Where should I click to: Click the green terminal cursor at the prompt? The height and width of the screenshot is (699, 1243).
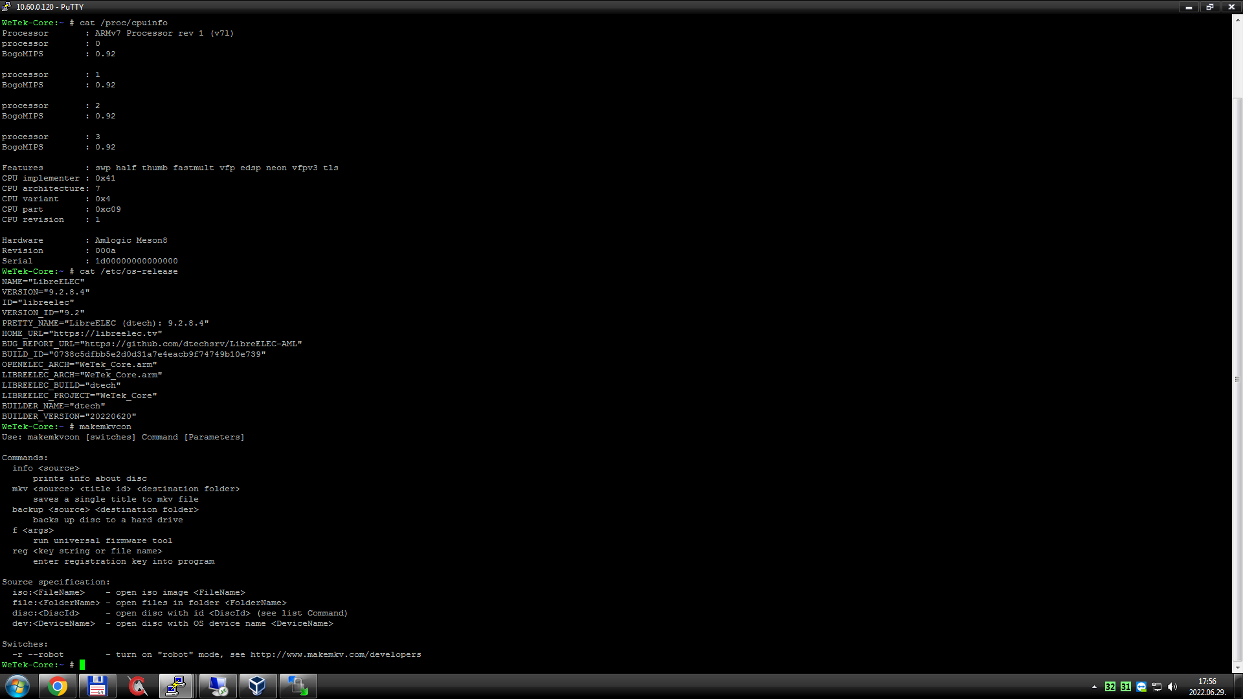[x=82, y=665]
